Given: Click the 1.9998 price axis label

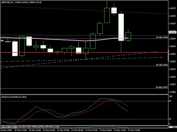Looking at the screenshot, I should [x=172, y=77].
